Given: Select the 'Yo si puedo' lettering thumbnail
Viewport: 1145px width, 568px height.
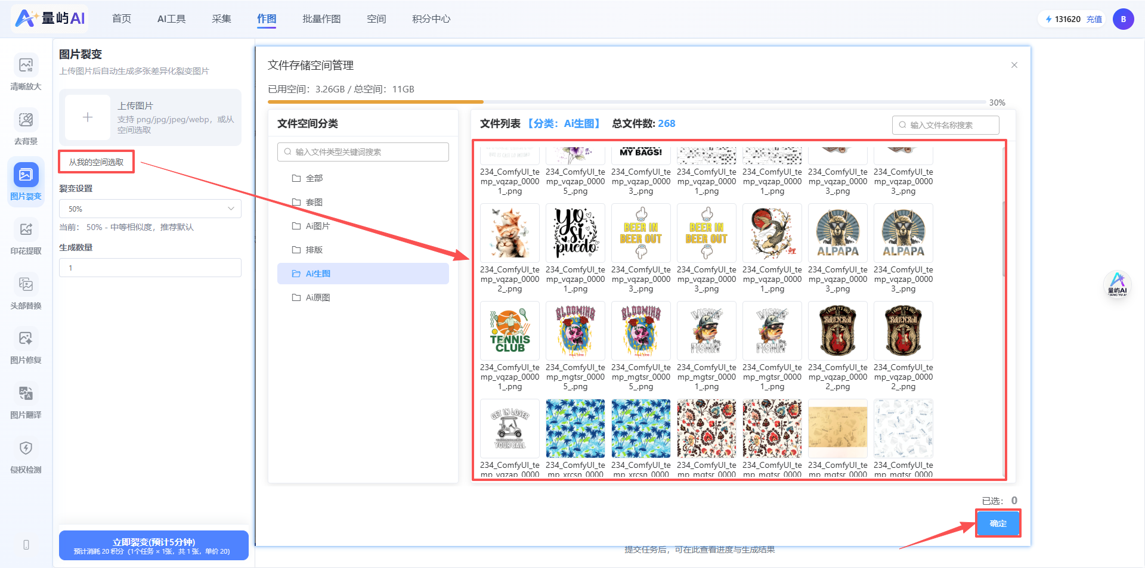Looking at the screenshot, I should tap(575, 233).
